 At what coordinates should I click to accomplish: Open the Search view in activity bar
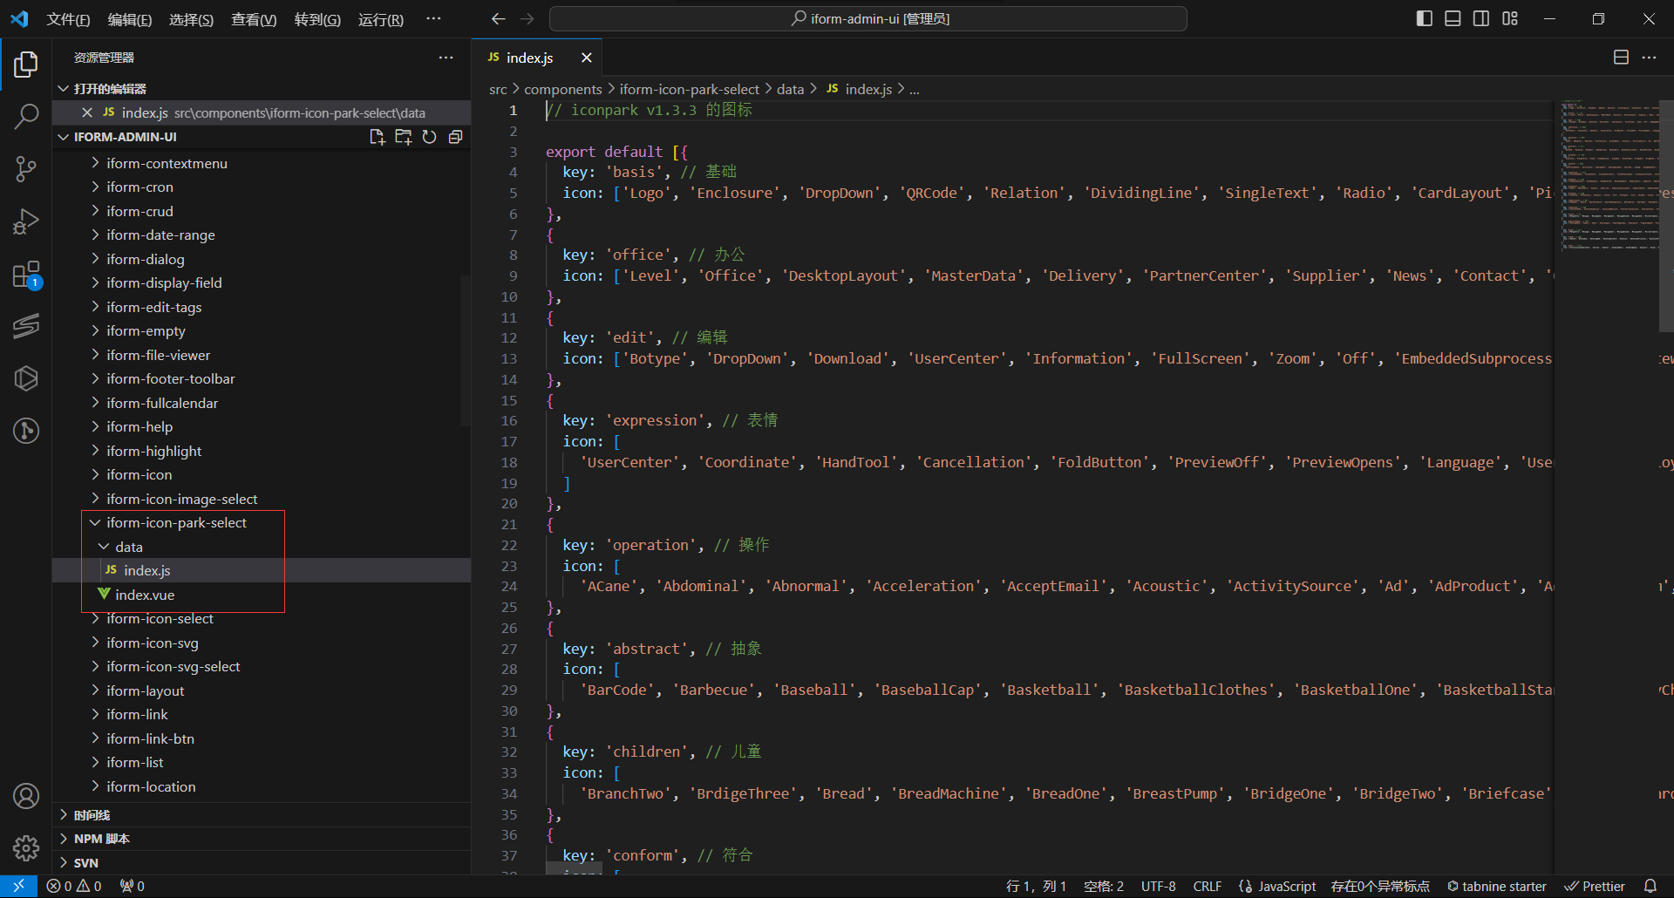tap(26, 116)
